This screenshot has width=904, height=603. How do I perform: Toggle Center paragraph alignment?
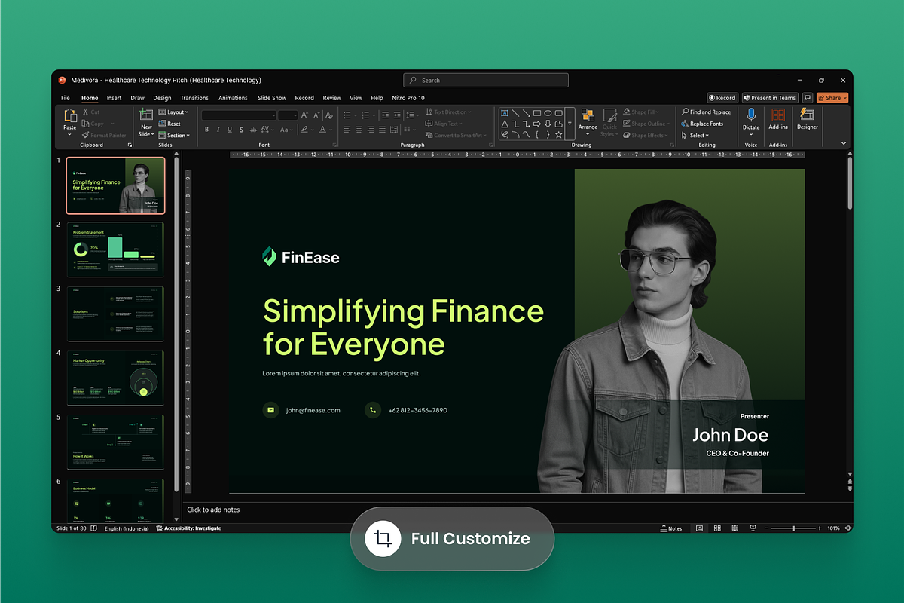click(x=359, y=130)
